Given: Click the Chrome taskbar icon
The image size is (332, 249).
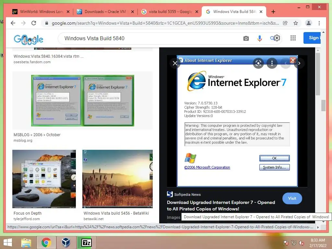Looking at the screenshot, I should coord(46,243).
